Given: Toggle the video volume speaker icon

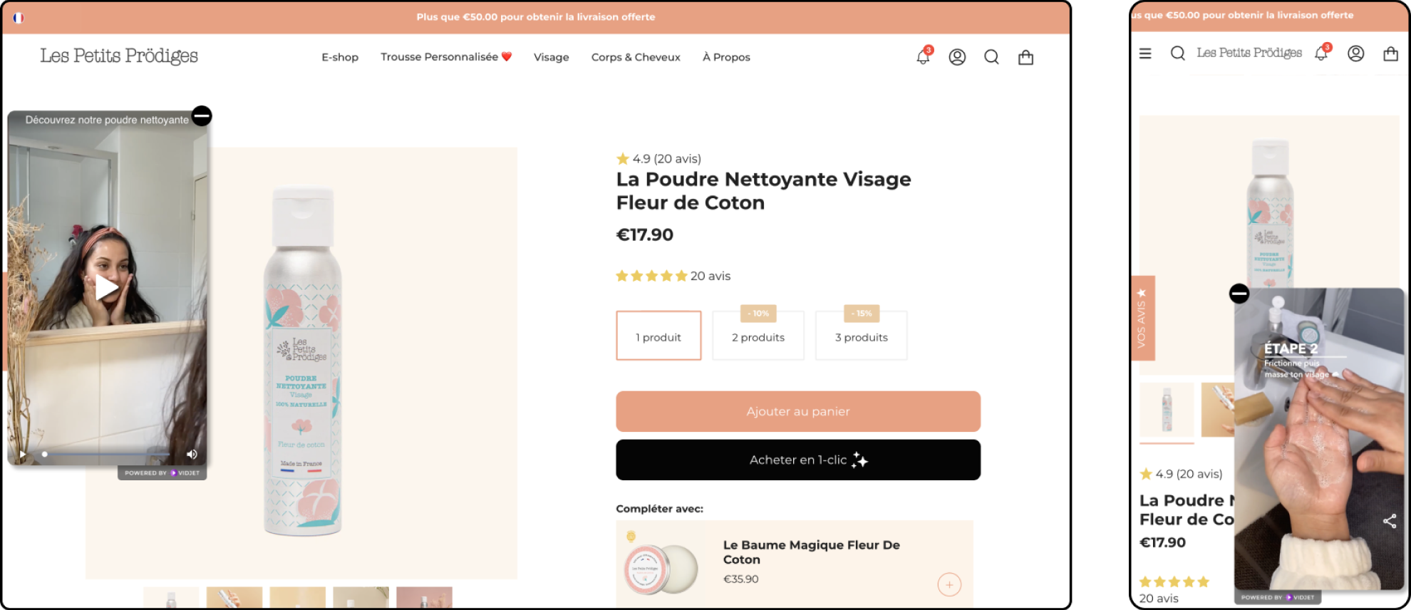Looking at the screenshot, I should tap(192, 454).
